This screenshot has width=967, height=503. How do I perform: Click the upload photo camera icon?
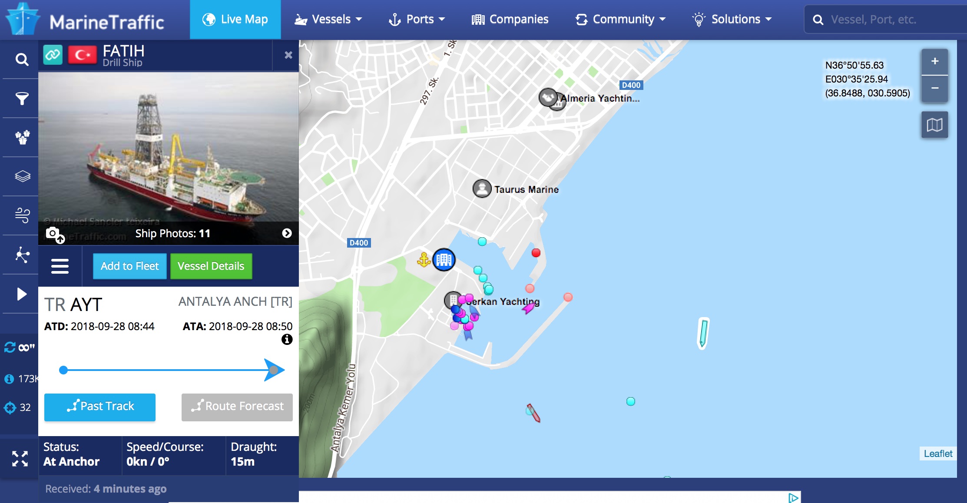54,234
